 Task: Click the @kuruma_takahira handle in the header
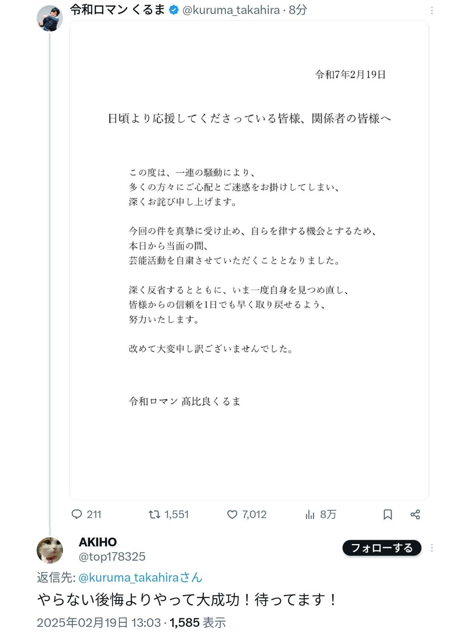click(231, 10)
